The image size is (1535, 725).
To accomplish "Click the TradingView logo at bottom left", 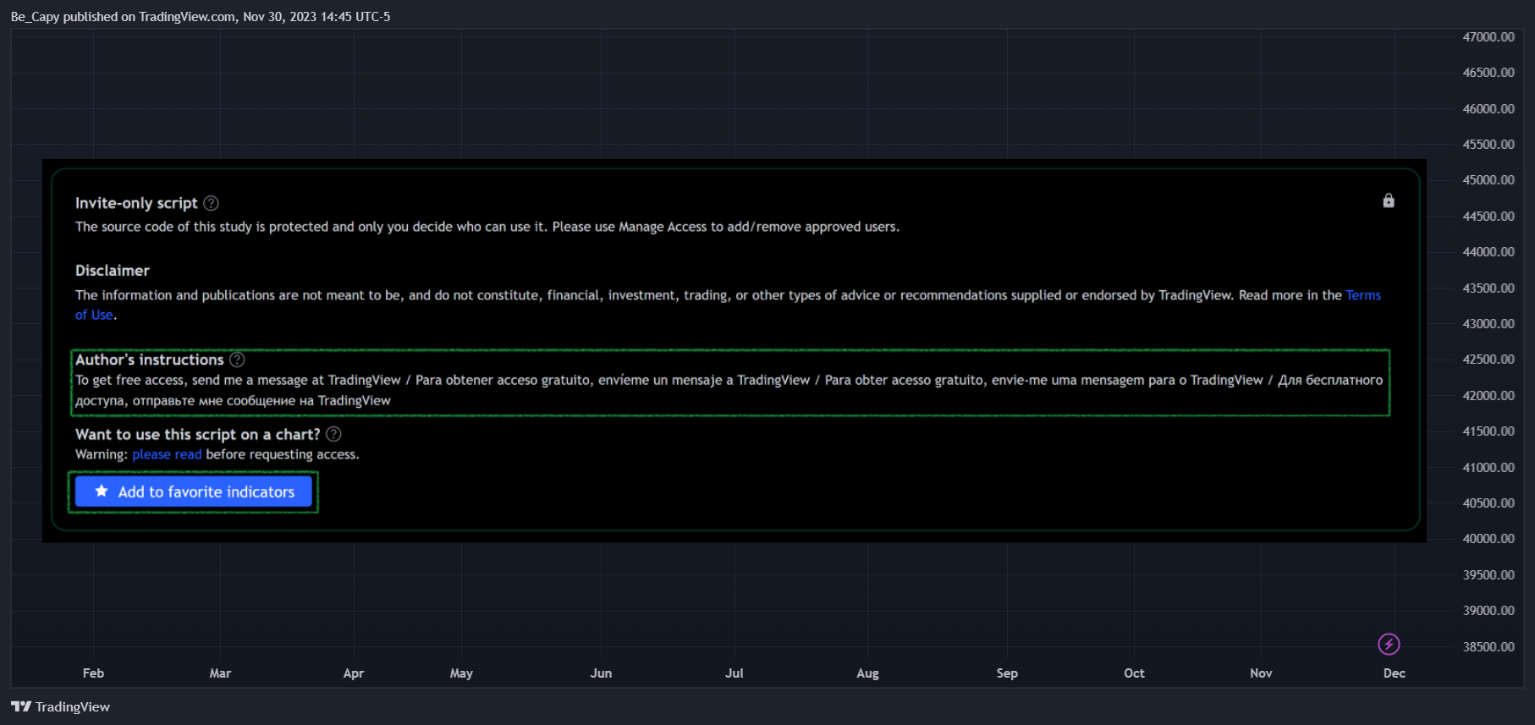I will point(60,706).
